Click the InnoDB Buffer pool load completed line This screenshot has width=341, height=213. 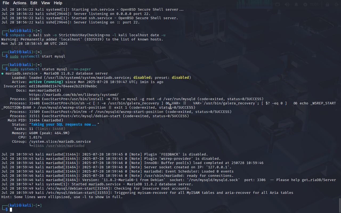click(x=132, y=163)
